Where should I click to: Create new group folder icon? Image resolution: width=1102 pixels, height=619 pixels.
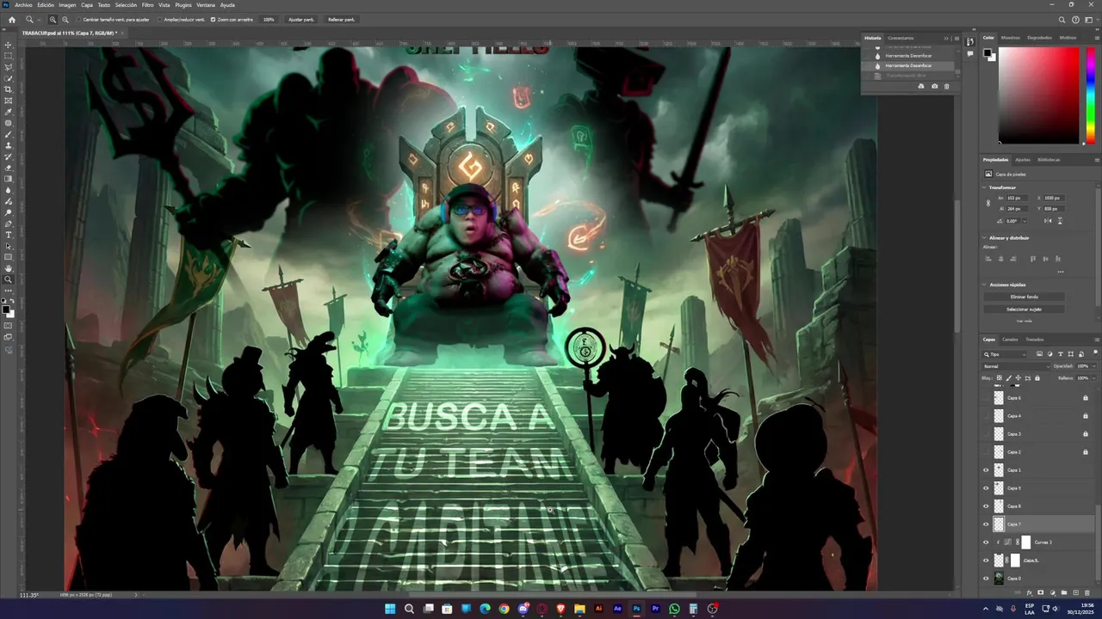click(1063, 592)
